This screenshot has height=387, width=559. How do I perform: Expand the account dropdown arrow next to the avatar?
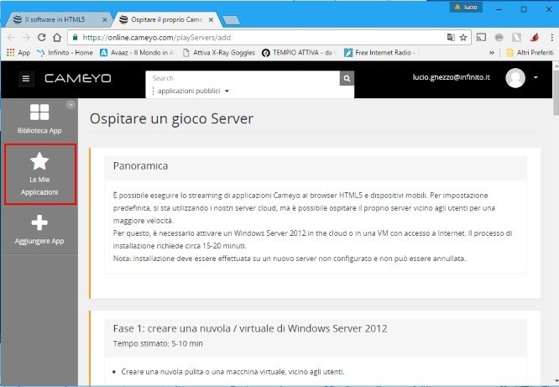pyautogui.click(x=536, y=78)
